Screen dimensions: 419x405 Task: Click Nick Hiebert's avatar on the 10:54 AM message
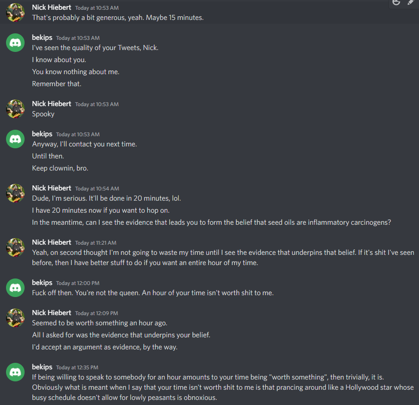[x=15, y=193]
